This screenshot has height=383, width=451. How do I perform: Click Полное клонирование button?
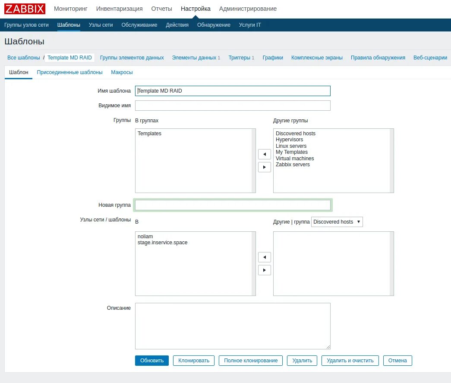click(250, 361)
